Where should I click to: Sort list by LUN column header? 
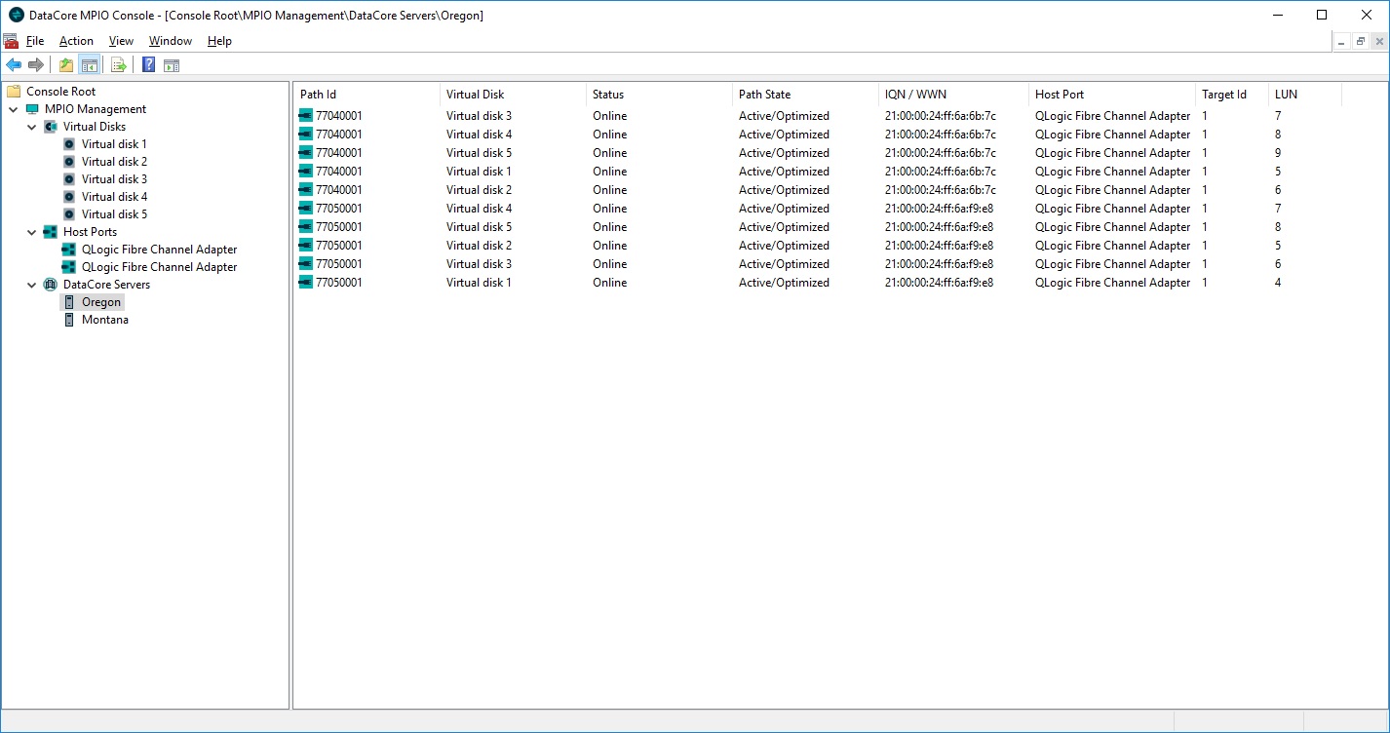1286,95
